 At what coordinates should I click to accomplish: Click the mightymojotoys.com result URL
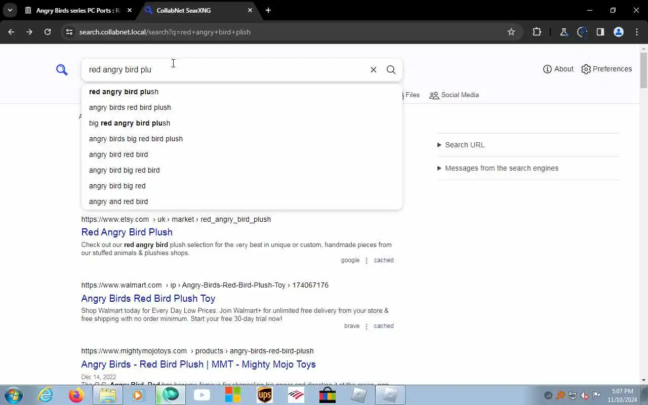pyautogui.click(x=197, y=351)
